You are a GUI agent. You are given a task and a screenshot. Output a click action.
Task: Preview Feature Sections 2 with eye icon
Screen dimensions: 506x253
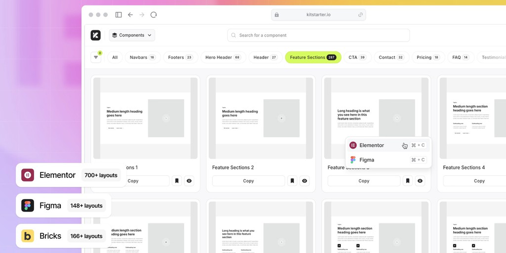point(304,181)
